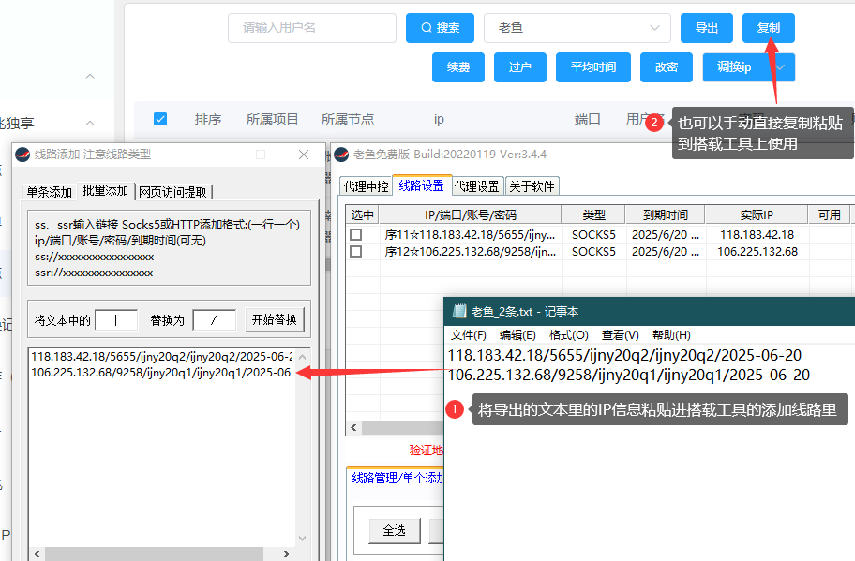The height and width of the screenshot is (561, 855).
Task: Switch to the 单条添加 tab
Action: pos(49,191)
